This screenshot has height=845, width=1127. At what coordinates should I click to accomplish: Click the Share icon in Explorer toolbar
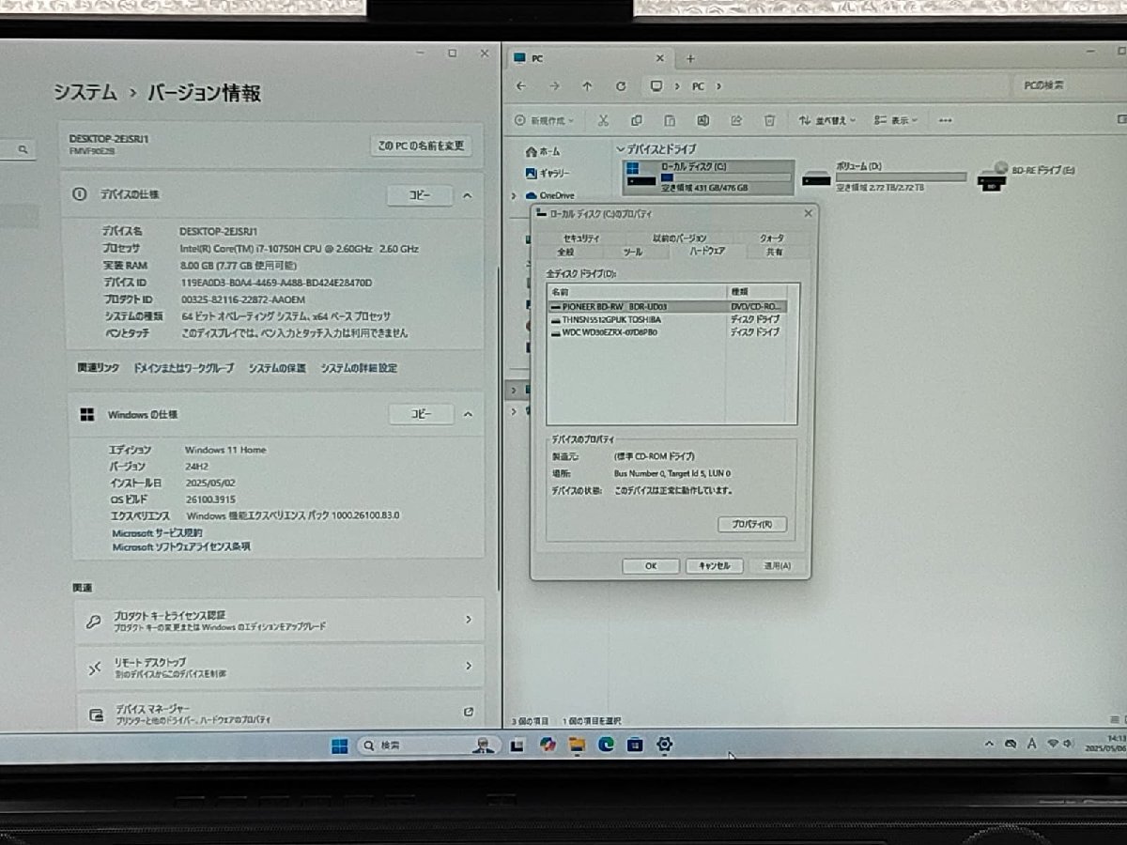tap(736, 120)
